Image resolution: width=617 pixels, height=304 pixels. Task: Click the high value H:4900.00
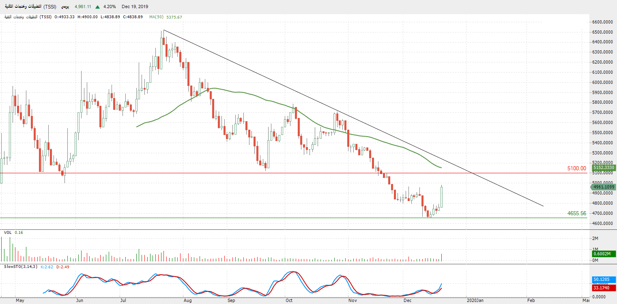(x=87, y=17)
